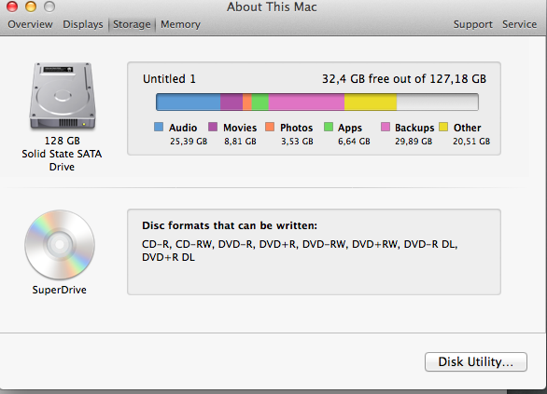Viewport: 547px width, 394px height.
Task: Click the Solid State SATA Drive icon
Action: click(63, 96)
